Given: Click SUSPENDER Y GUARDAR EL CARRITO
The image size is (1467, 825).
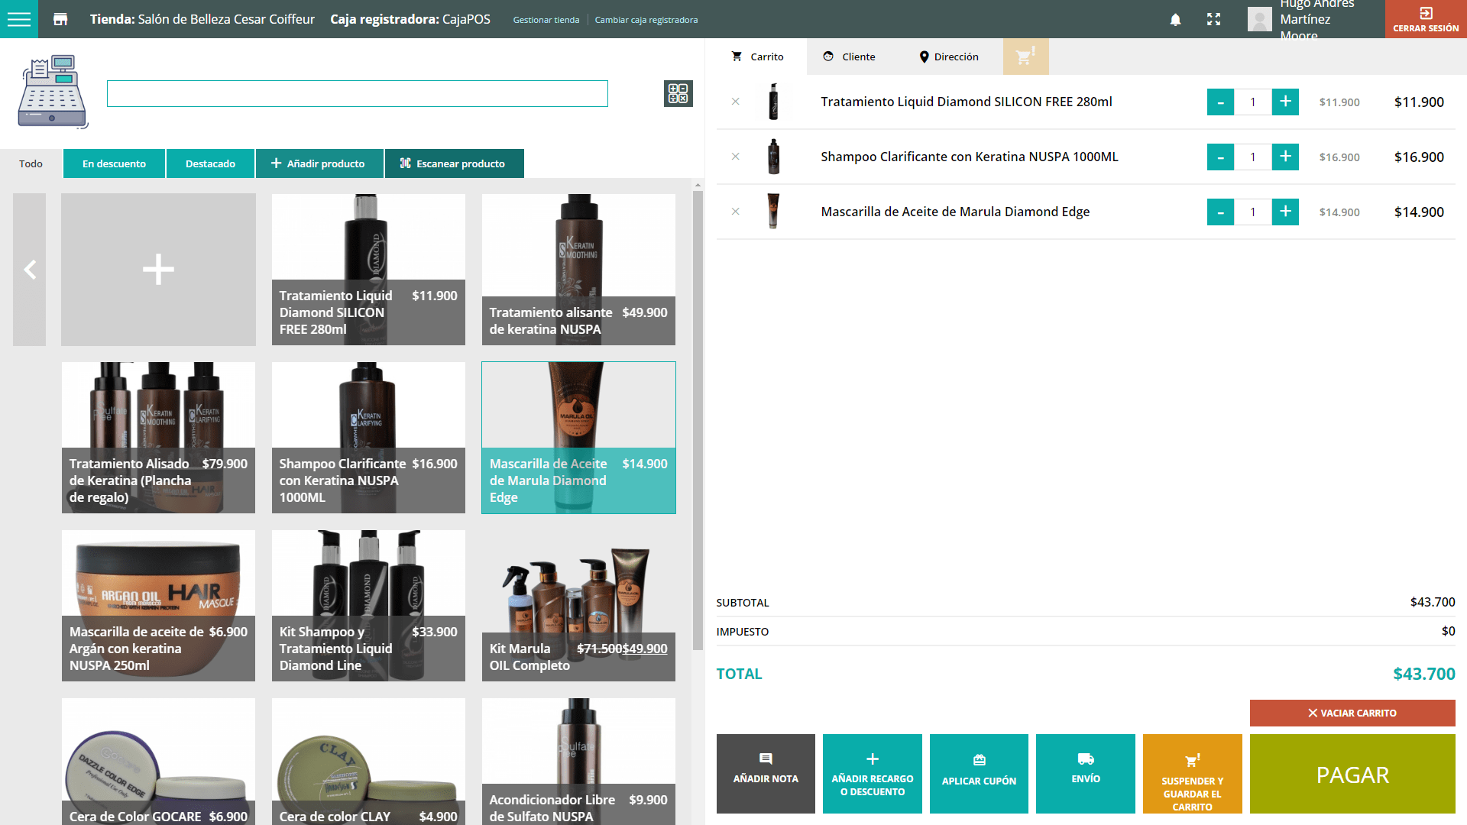Looking at the screenshot, I should [1193, 774].
